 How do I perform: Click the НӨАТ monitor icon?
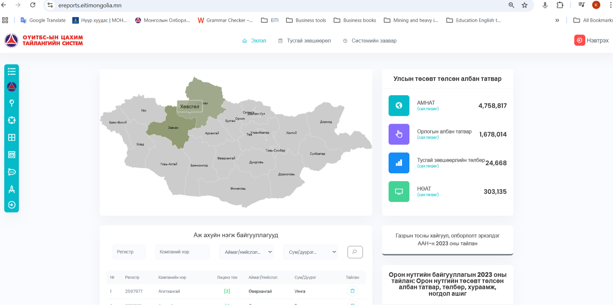[x=399, y=191]
